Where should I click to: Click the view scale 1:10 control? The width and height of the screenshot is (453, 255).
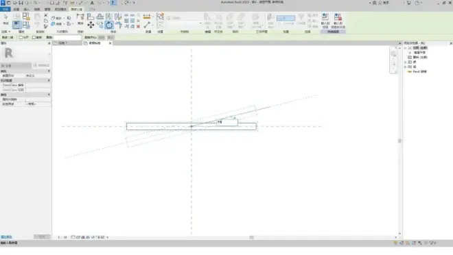(62, 237)
